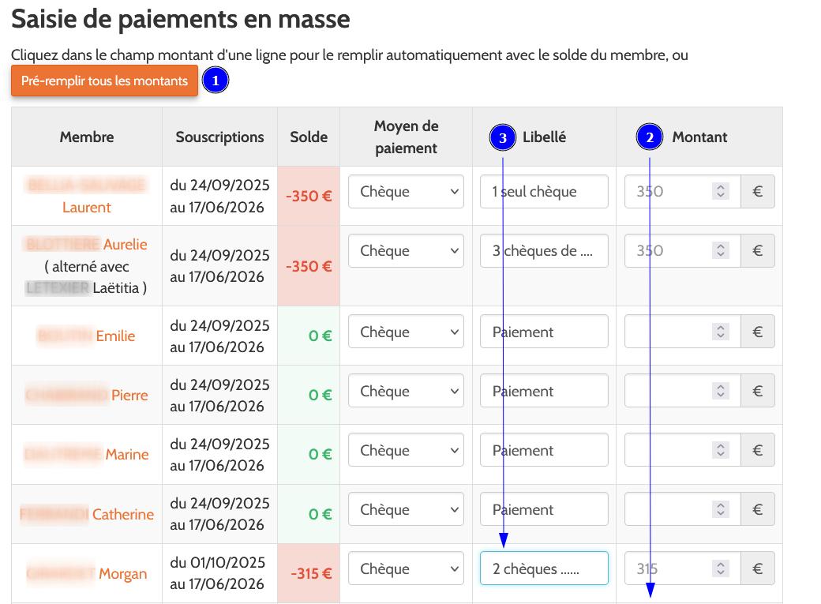Viewport: 821px width, 604px height.
Task: Open member link Aurelie
Action: click(x=125, y=245)
